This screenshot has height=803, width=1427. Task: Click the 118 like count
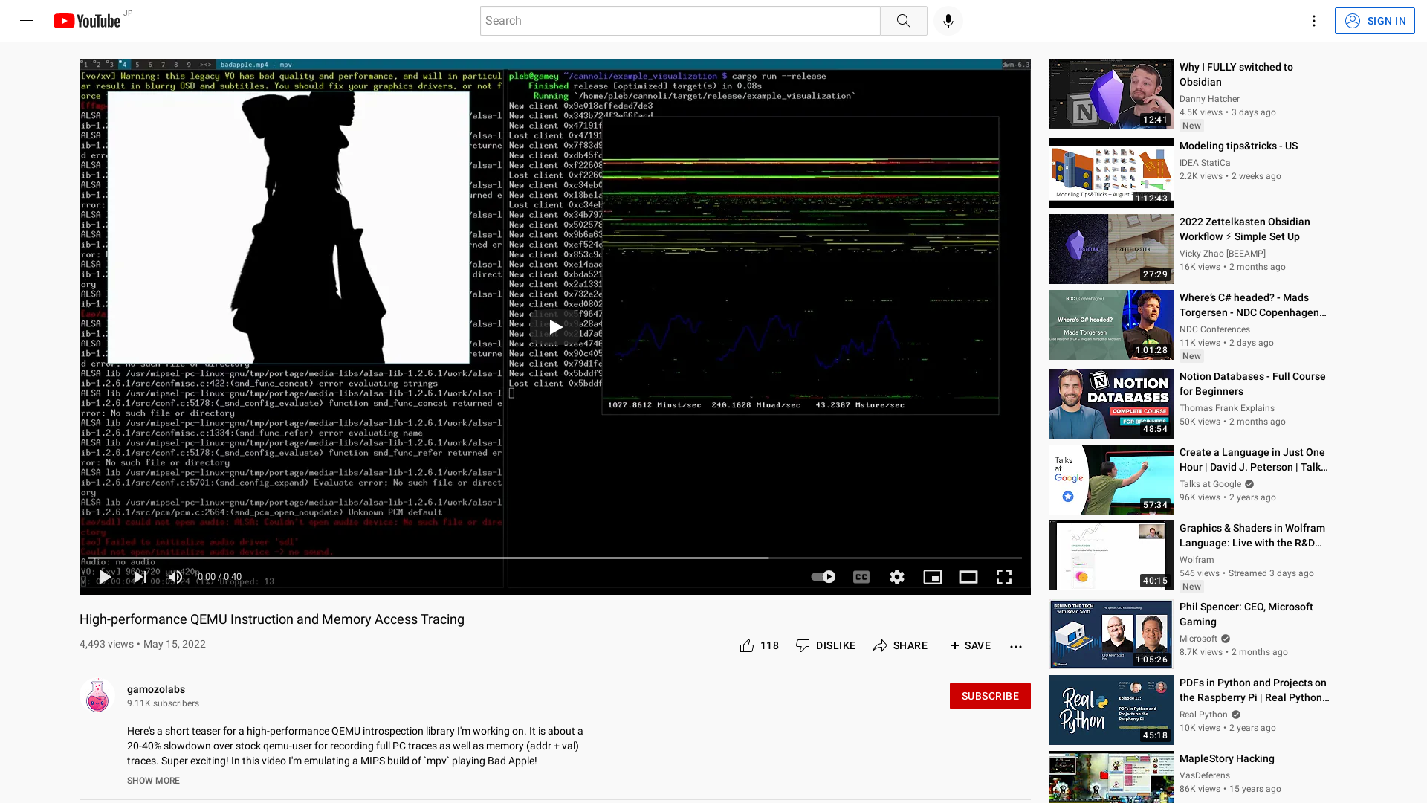(769, 646)
